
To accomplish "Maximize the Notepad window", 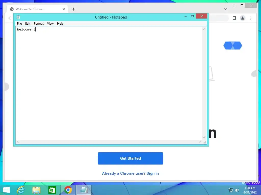I will pyautogui.click(x=192, y=16).
